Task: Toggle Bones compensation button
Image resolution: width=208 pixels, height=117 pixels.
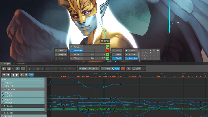Action: point(131,51)
